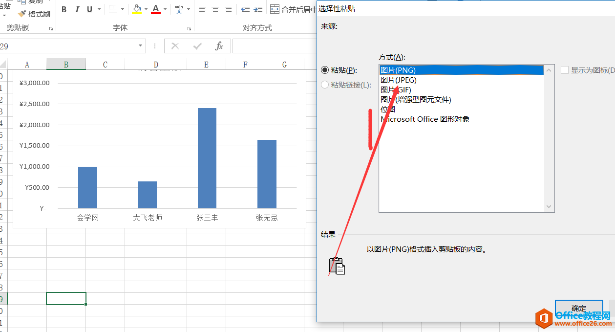The image size is (615, 332).
Task: Apply underline to the selection
Action: pyautogui.click(x=89, y=9)
